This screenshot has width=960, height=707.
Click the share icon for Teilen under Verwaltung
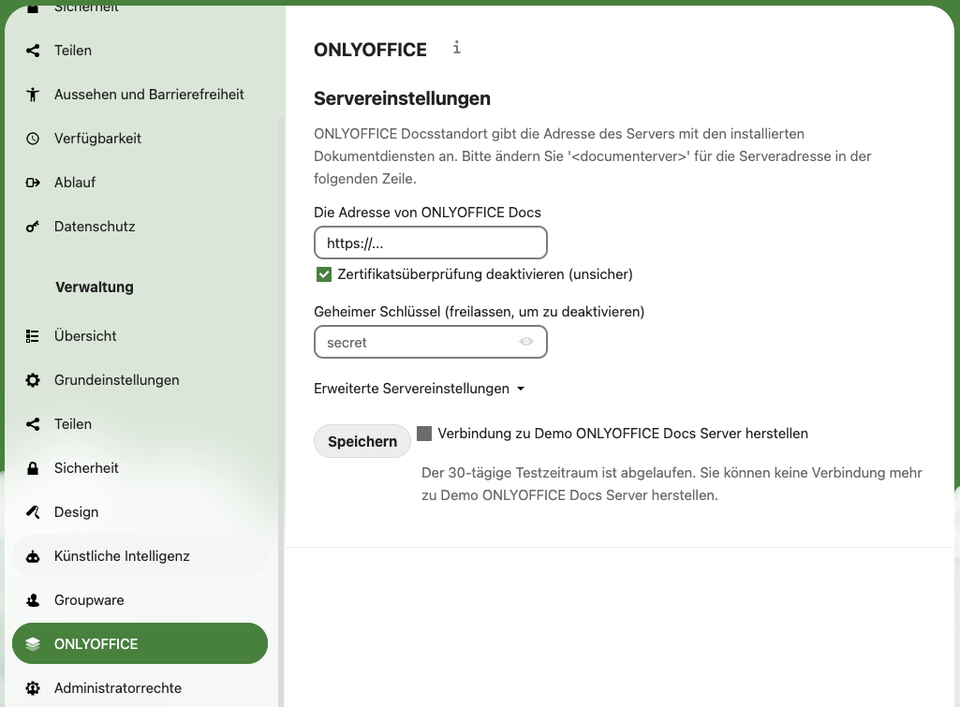click(x=33, y=424)
